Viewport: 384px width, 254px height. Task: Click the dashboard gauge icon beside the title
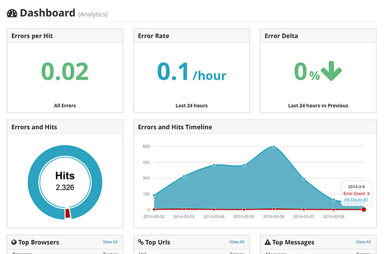(x=12, y=13)
